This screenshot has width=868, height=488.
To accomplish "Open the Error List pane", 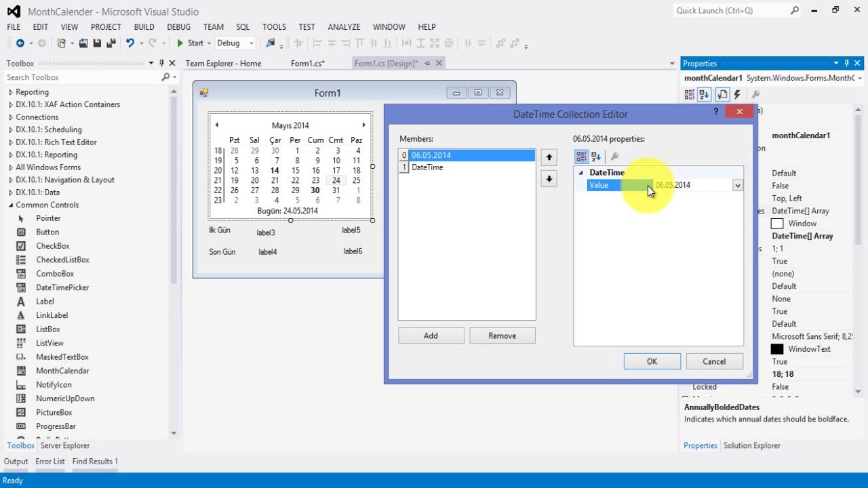I will (50, 462).
